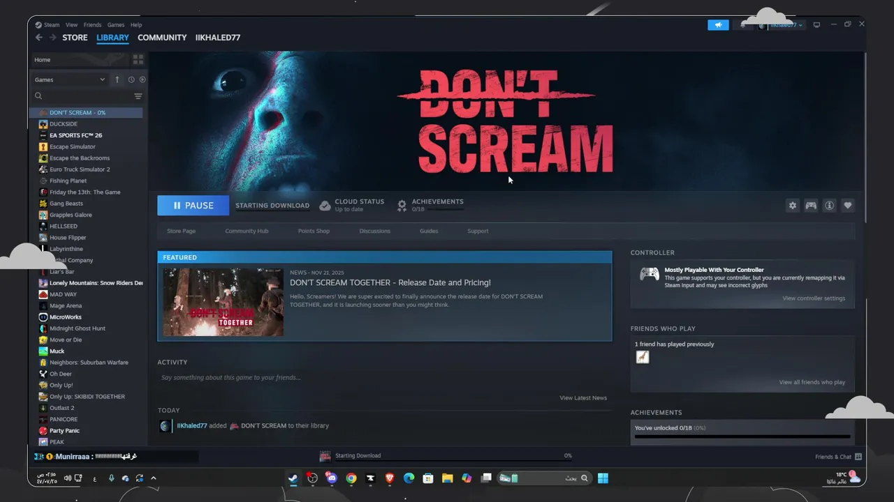Open Discord from the taskbar
Image resolution: width=894 pixels, height=502 pixels.
click(x=332, y=478)
